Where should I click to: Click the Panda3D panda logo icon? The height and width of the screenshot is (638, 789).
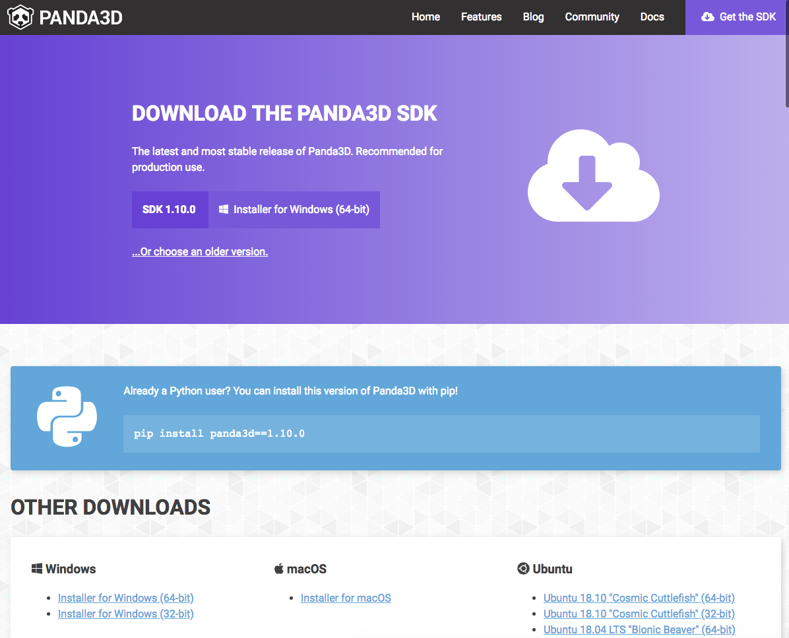20,17
